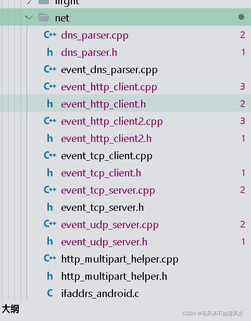Click the h icon beside event_http_client.h
The height and width of the screenshot is (321, 251).
click(50, 103)
